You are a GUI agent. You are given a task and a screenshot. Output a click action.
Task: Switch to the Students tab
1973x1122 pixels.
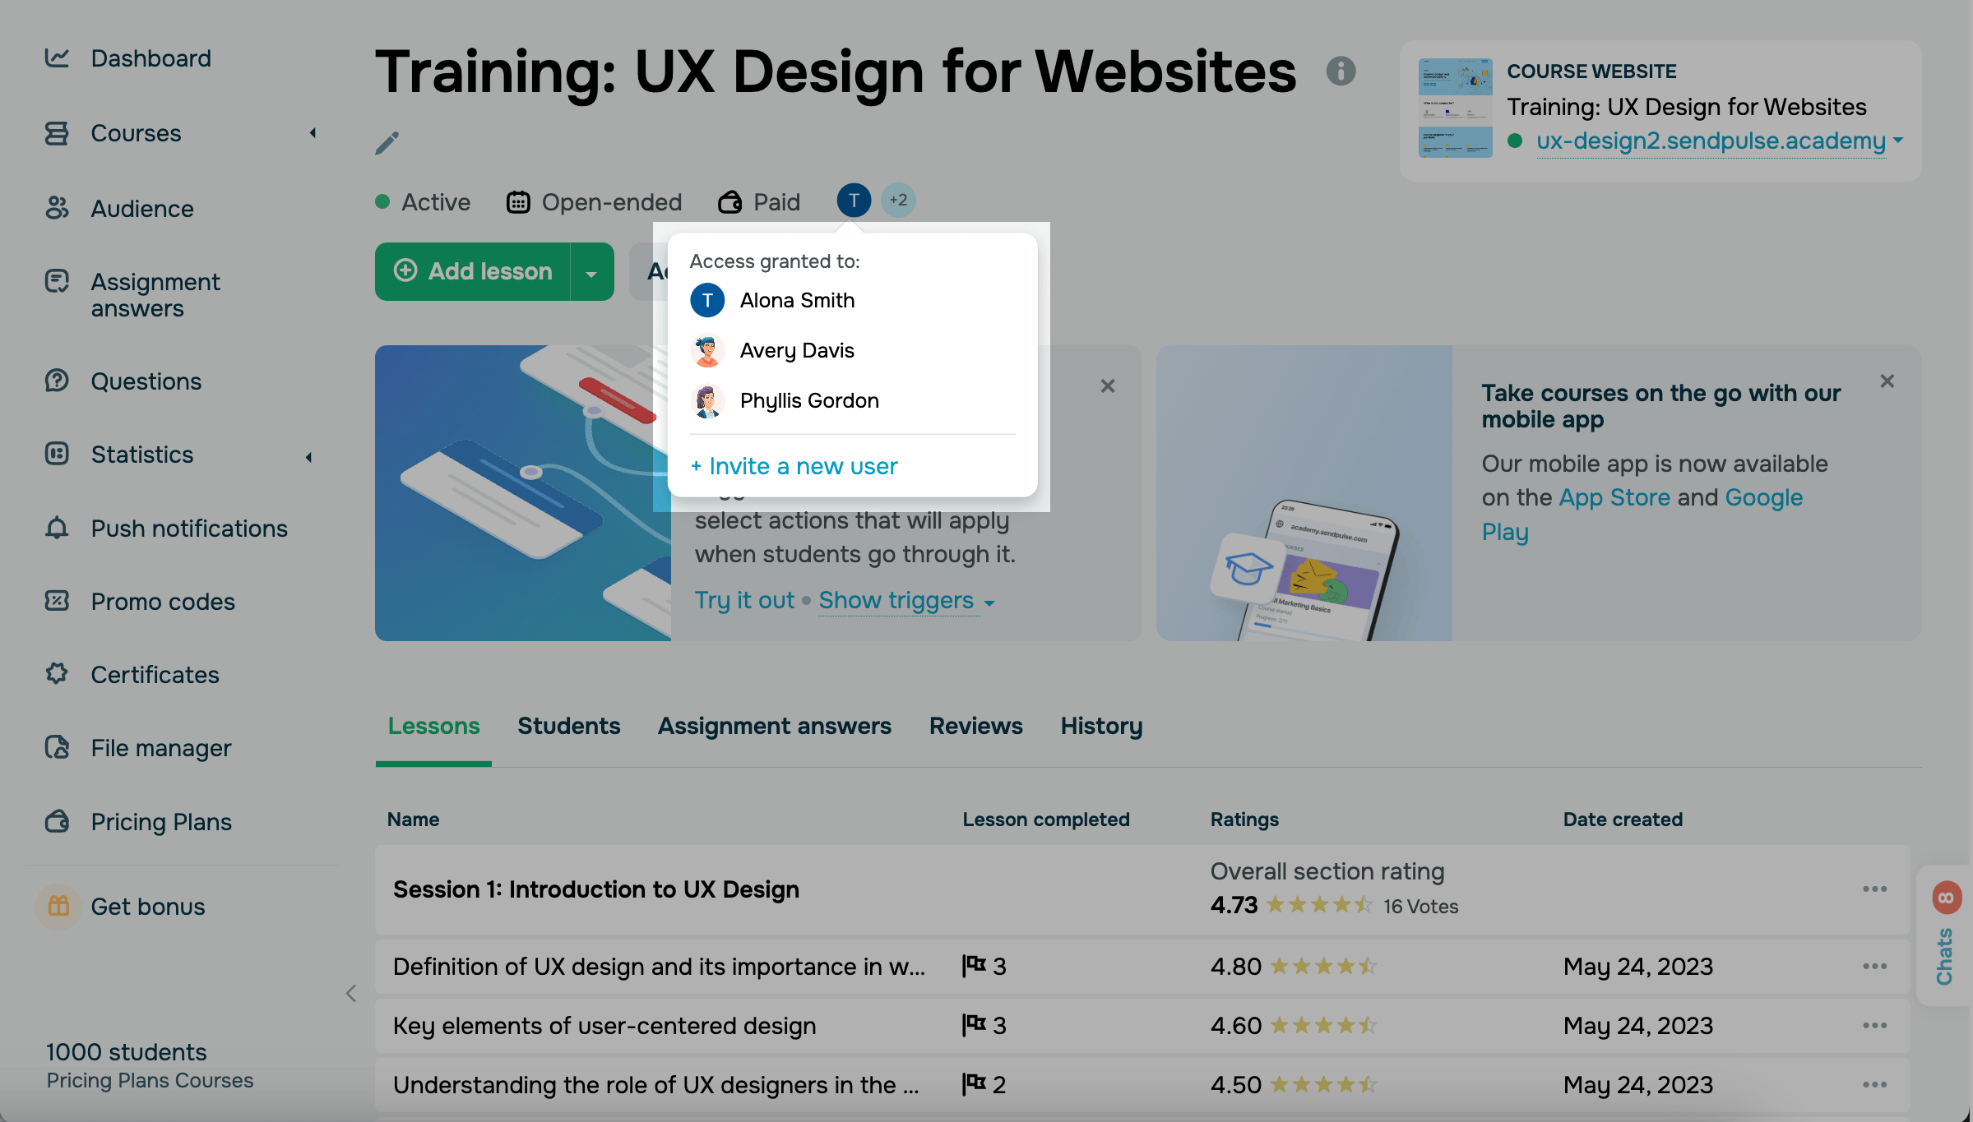pyautogui.click(x=568, y=726)
